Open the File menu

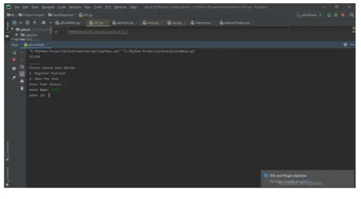tap(17, 7)
